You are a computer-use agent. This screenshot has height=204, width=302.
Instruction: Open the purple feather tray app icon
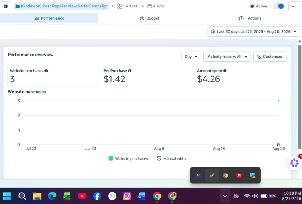(x=212, y=175)
